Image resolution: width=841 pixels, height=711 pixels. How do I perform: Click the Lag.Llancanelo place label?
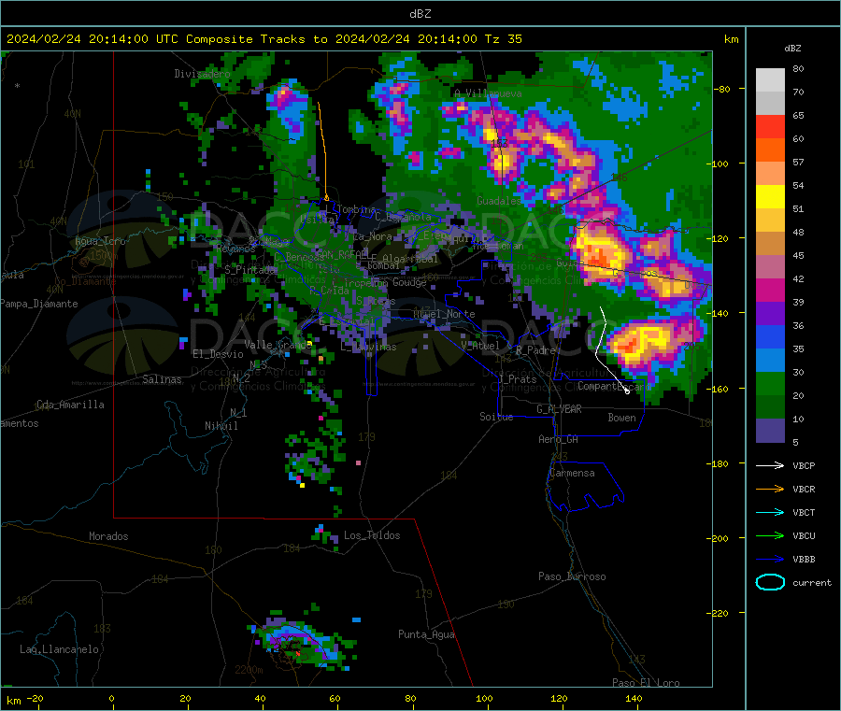(59, 650)
